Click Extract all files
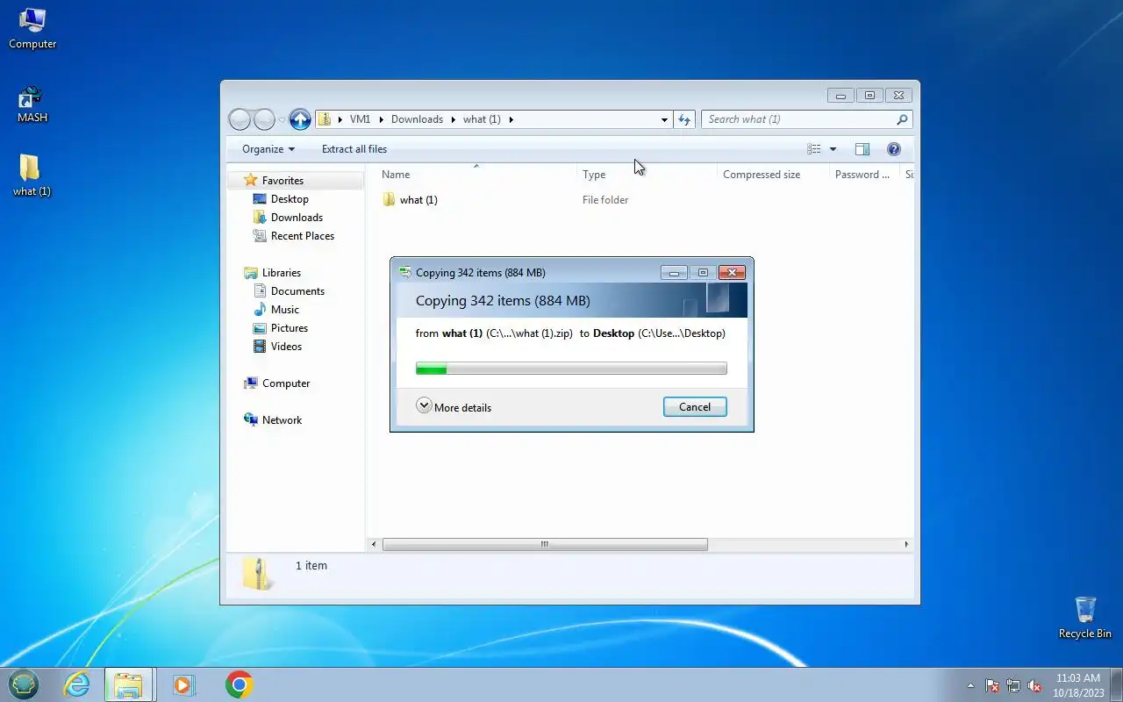This screenshot has width=1123, height=702. [354, 149]
